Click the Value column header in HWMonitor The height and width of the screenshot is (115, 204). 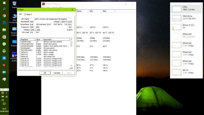click(x=82, y=11)
